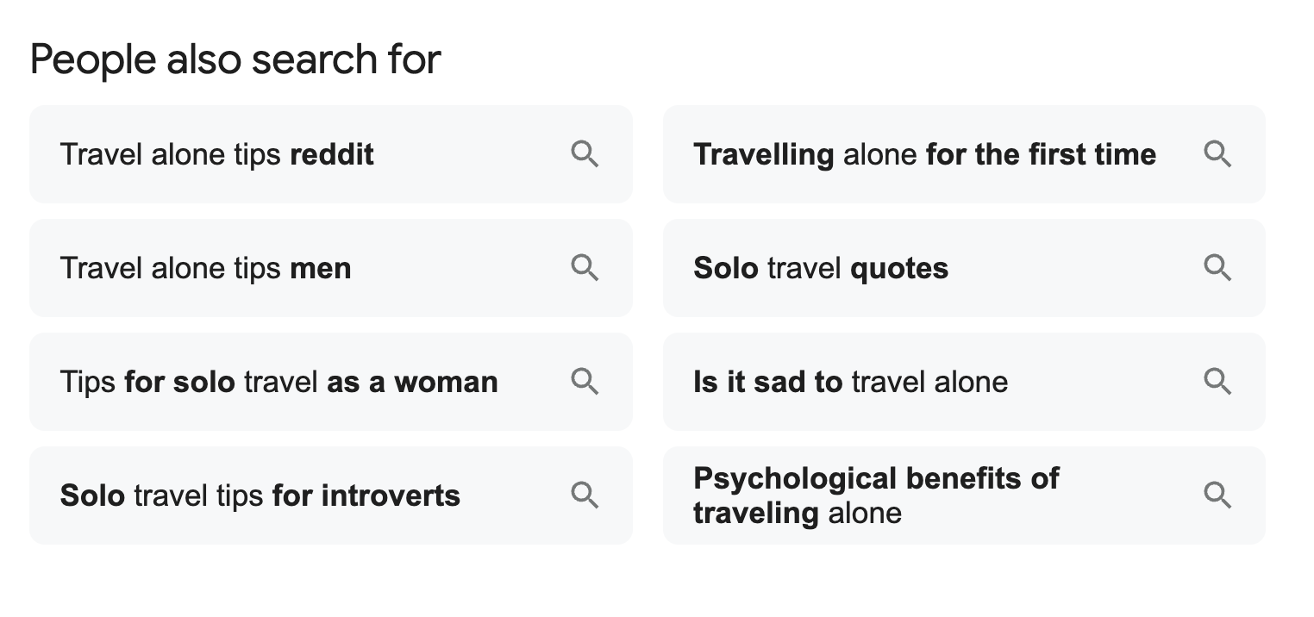Click the search icon for Travelling alone for the first time
1314x617 pixels.
coord(1217,154)
